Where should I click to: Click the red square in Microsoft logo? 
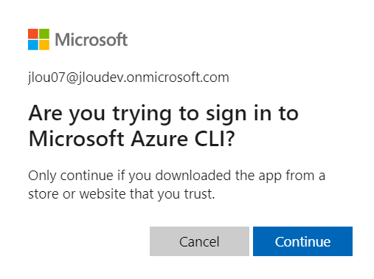(33, 34)
